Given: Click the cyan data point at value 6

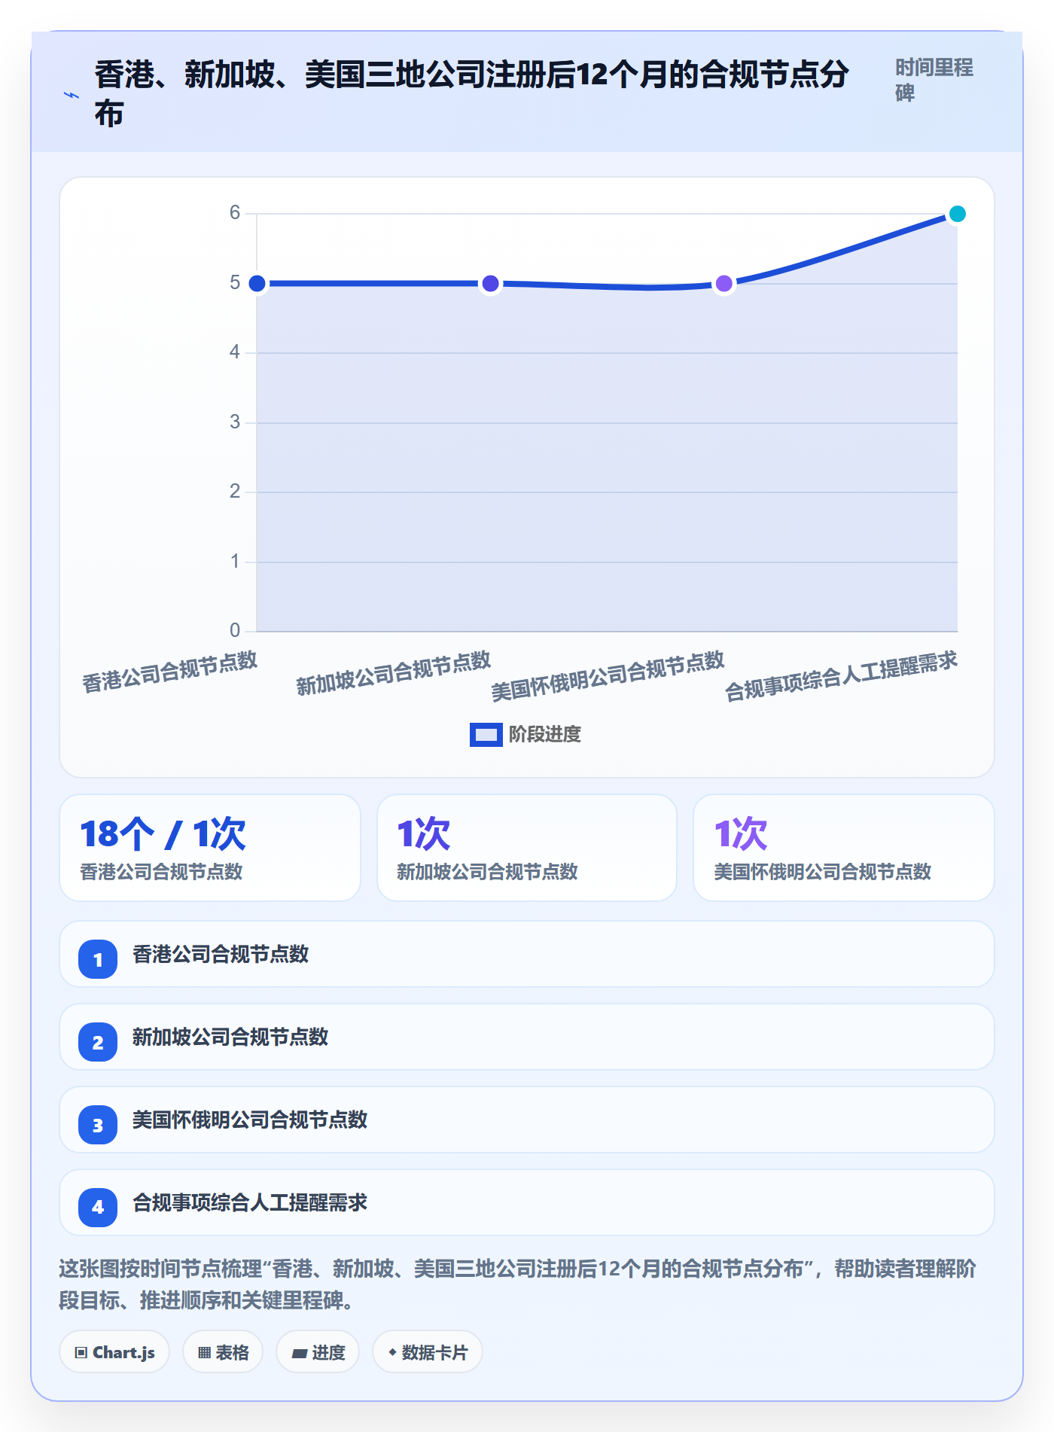Looking at the screenshot, I should tap(957, 214).
